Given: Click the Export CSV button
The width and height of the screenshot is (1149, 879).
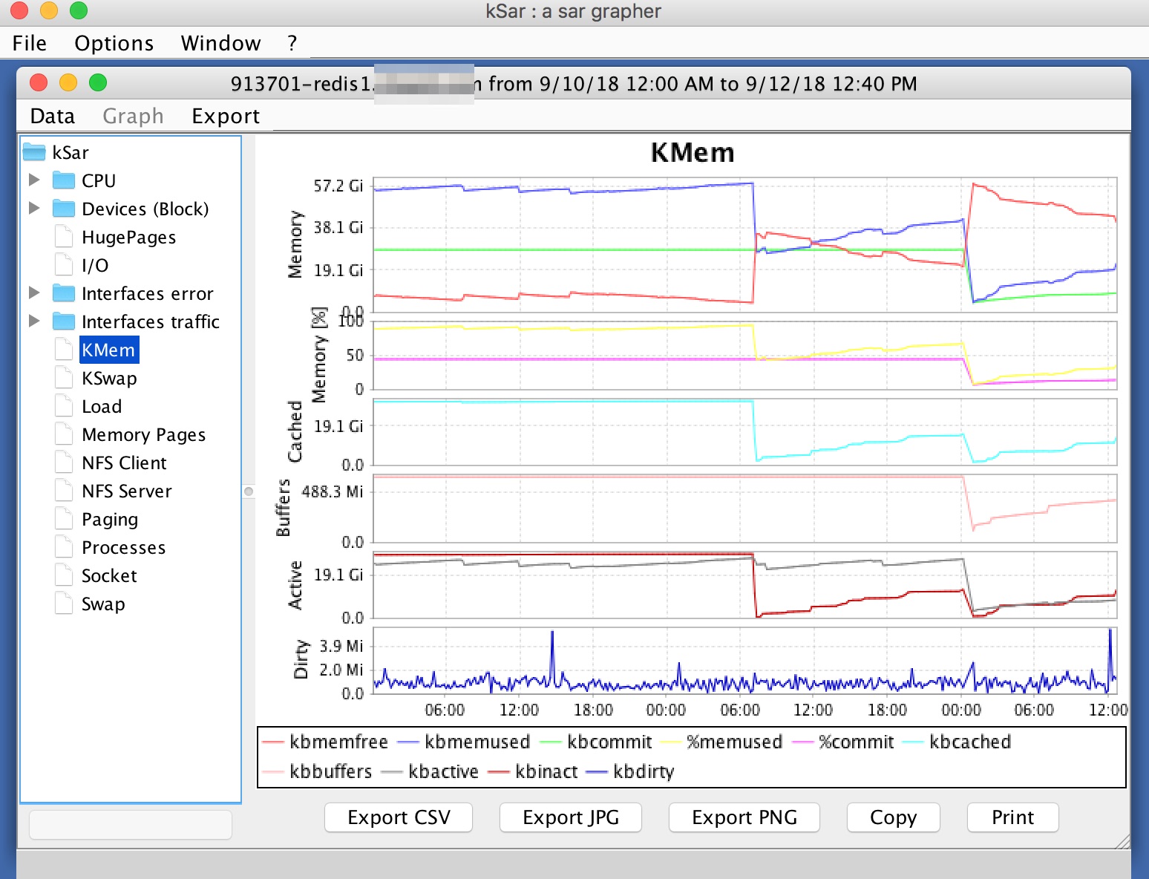Looking at the screenshot, I should [x=399, y=817].
